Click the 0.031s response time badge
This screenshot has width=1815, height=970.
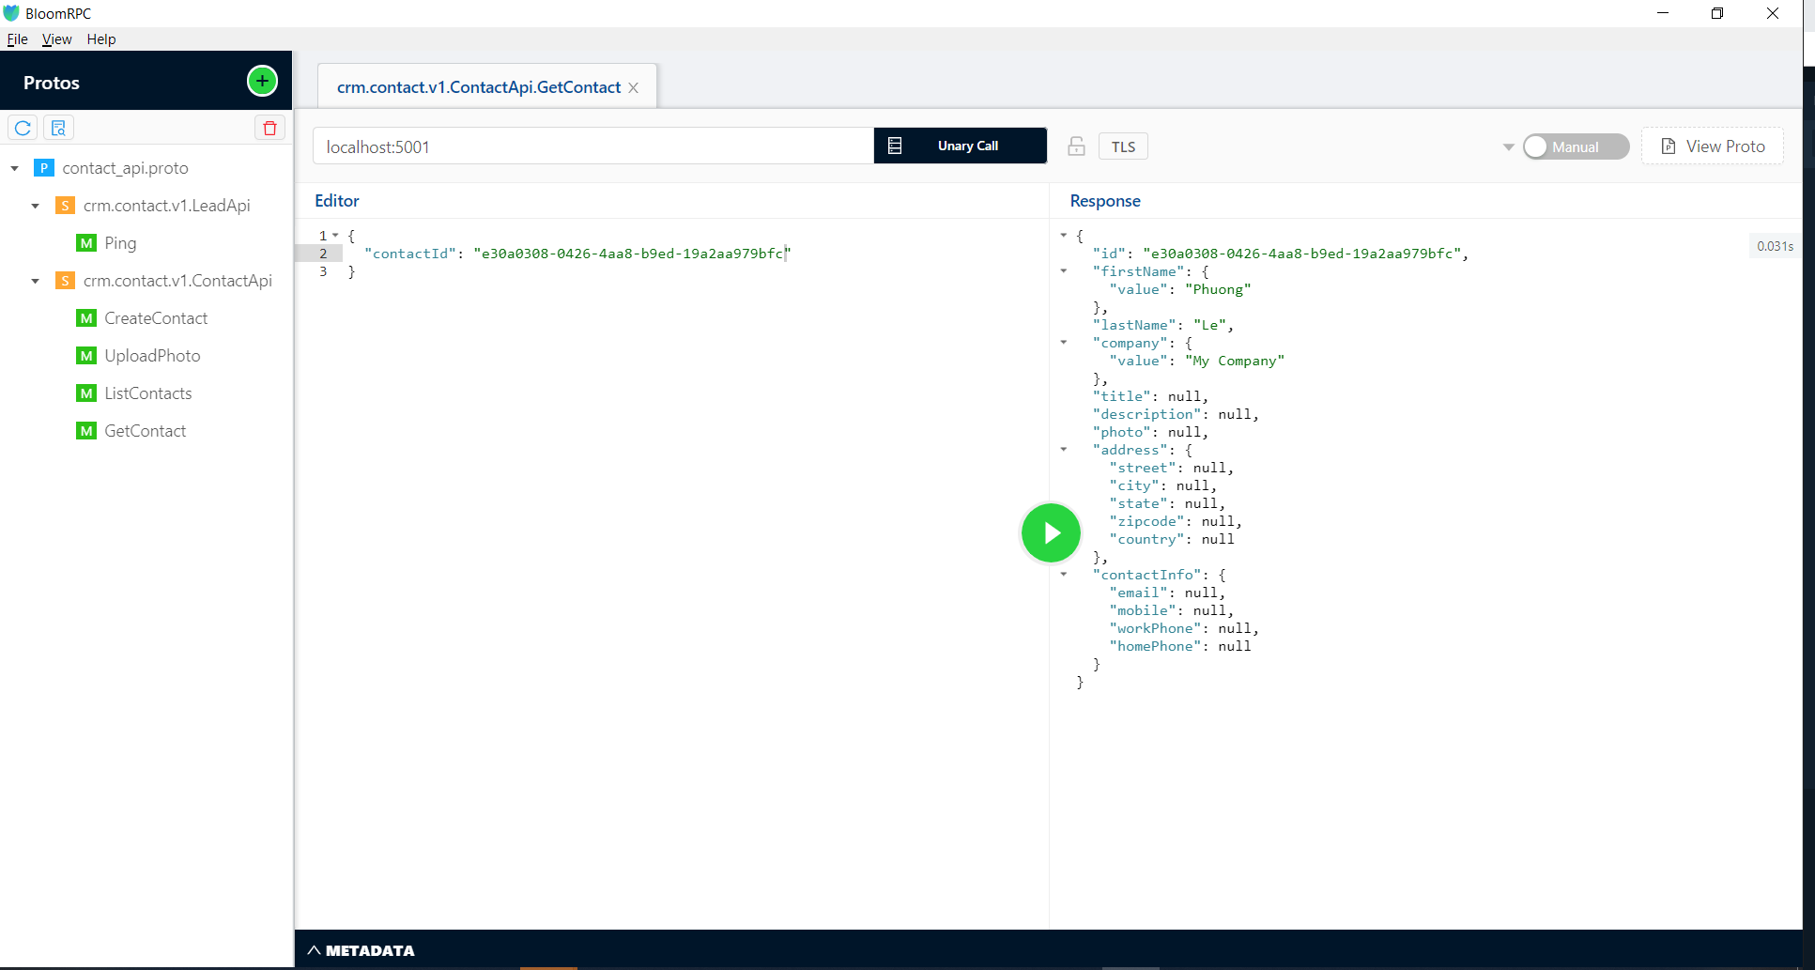(1775, 246)
